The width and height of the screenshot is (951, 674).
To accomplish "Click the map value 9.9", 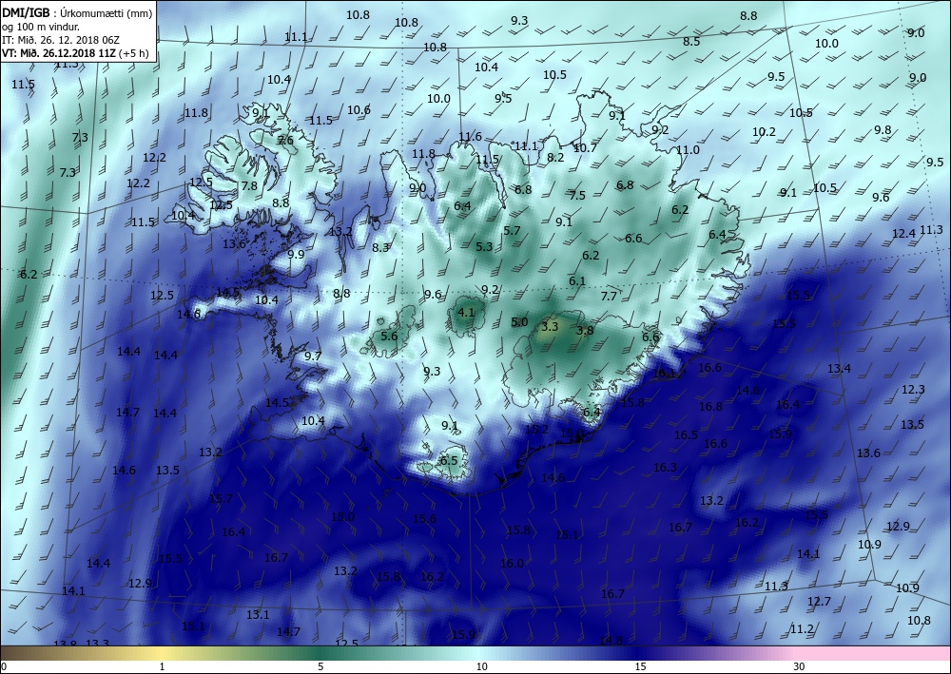I will pyautogui.click(x=296, y=254).
